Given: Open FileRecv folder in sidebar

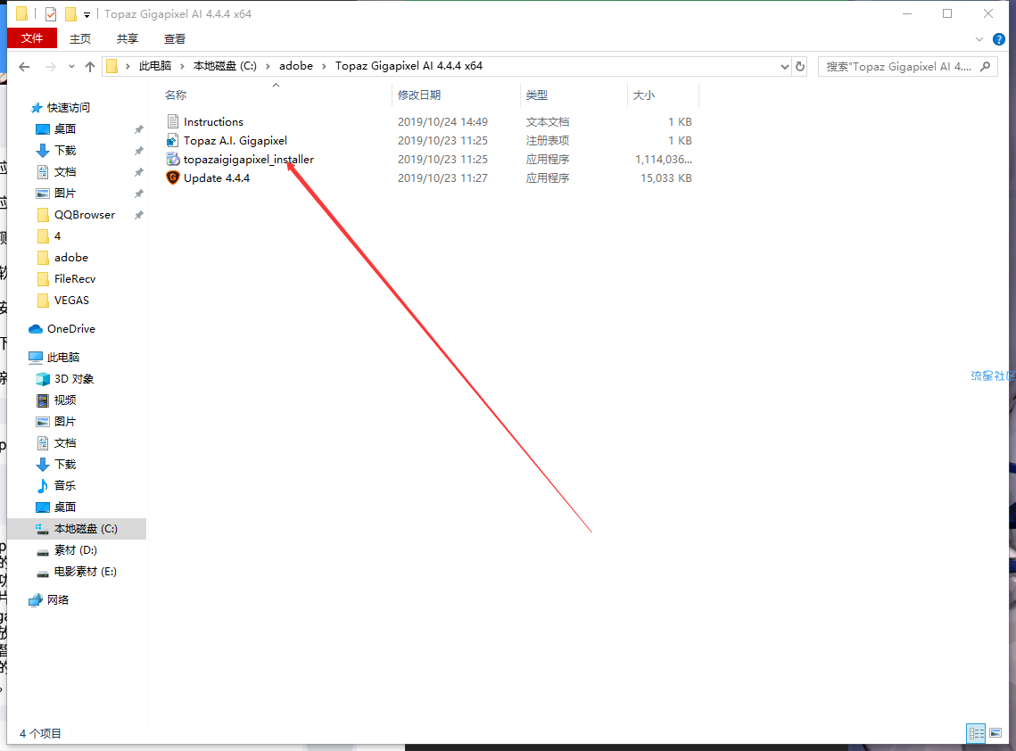Looking at the screenshot, I should pyautogui.click(x=75, y=278).
